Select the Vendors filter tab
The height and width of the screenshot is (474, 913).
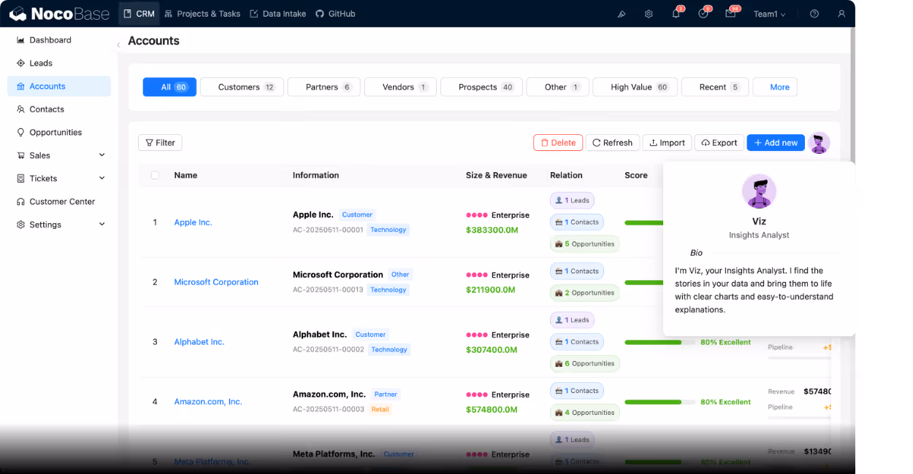click(400, 88)
